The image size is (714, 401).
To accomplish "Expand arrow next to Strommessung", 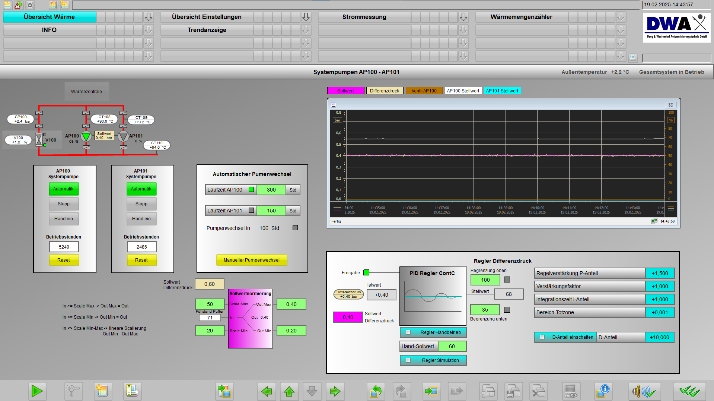I will 463,17.
